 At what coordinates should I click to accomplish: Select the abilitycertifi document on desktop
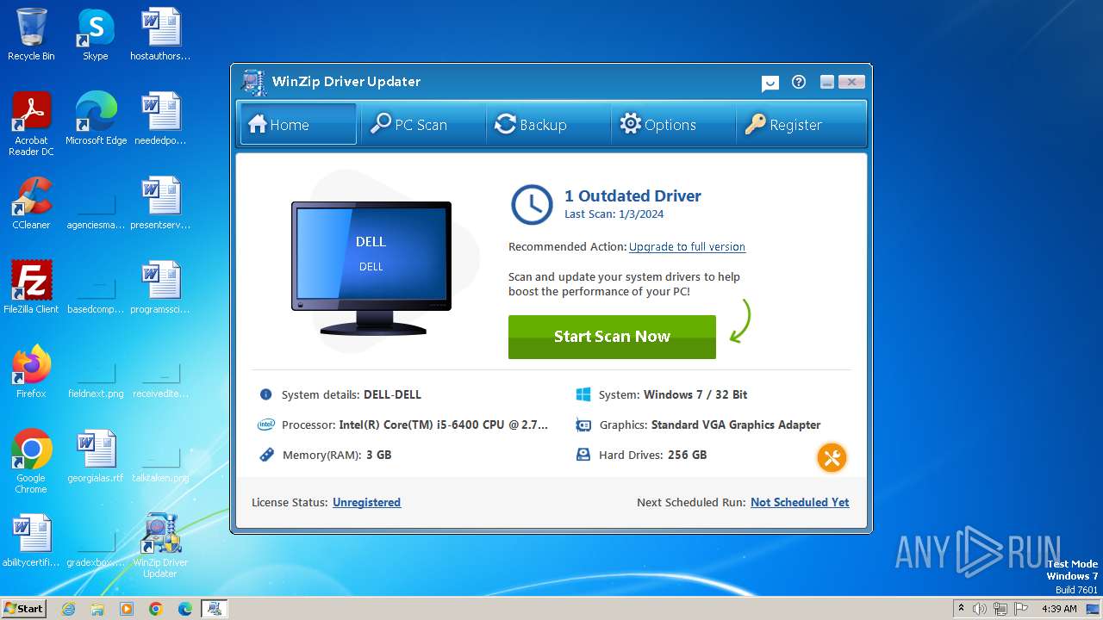31,541
